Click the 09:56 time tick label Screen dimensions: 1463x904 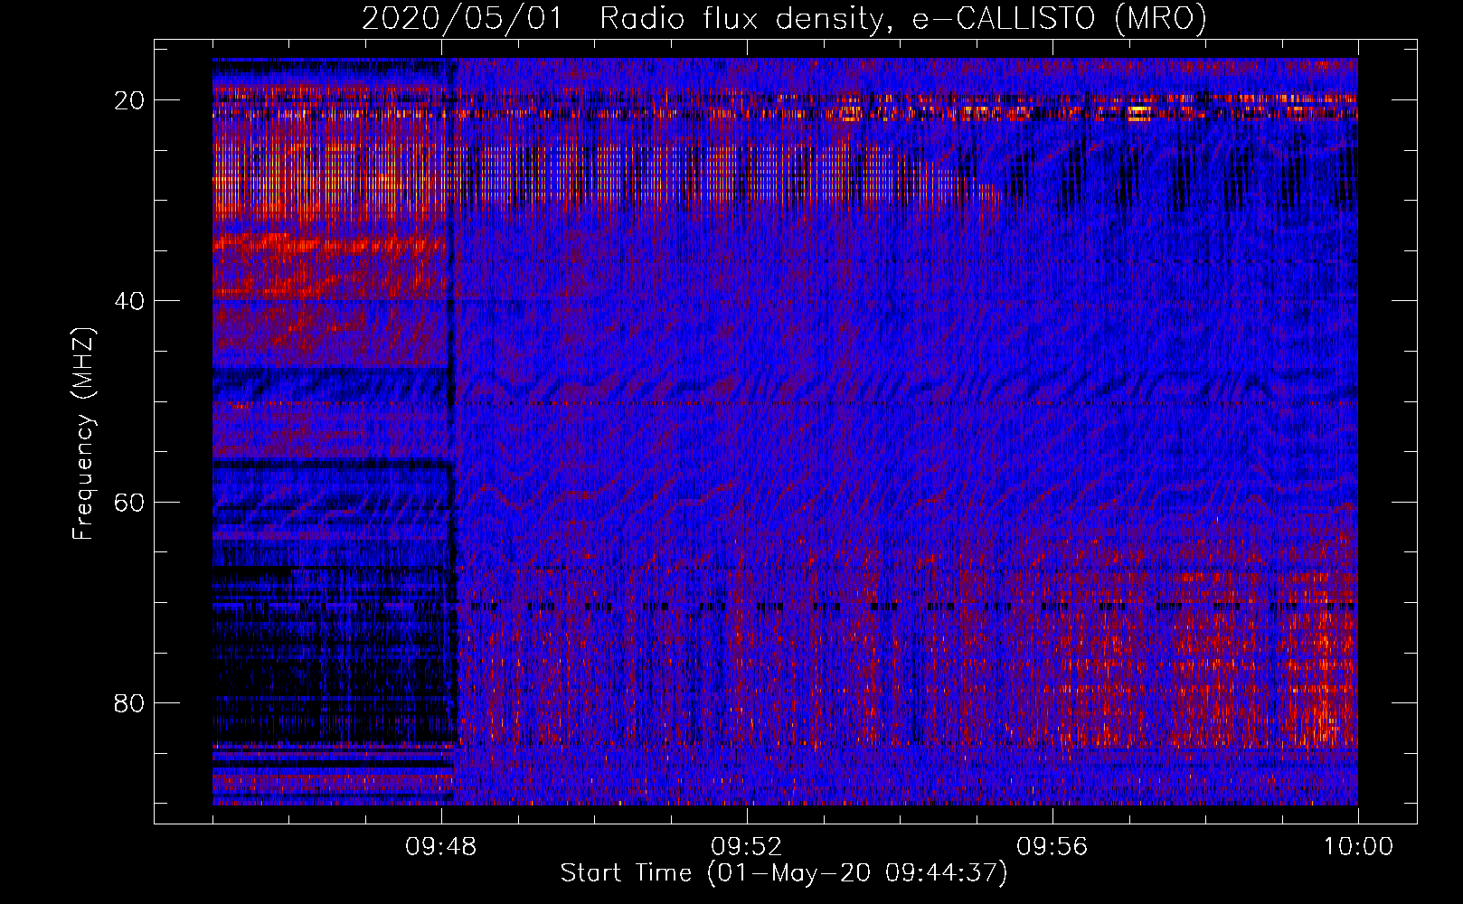[1052, 847]
